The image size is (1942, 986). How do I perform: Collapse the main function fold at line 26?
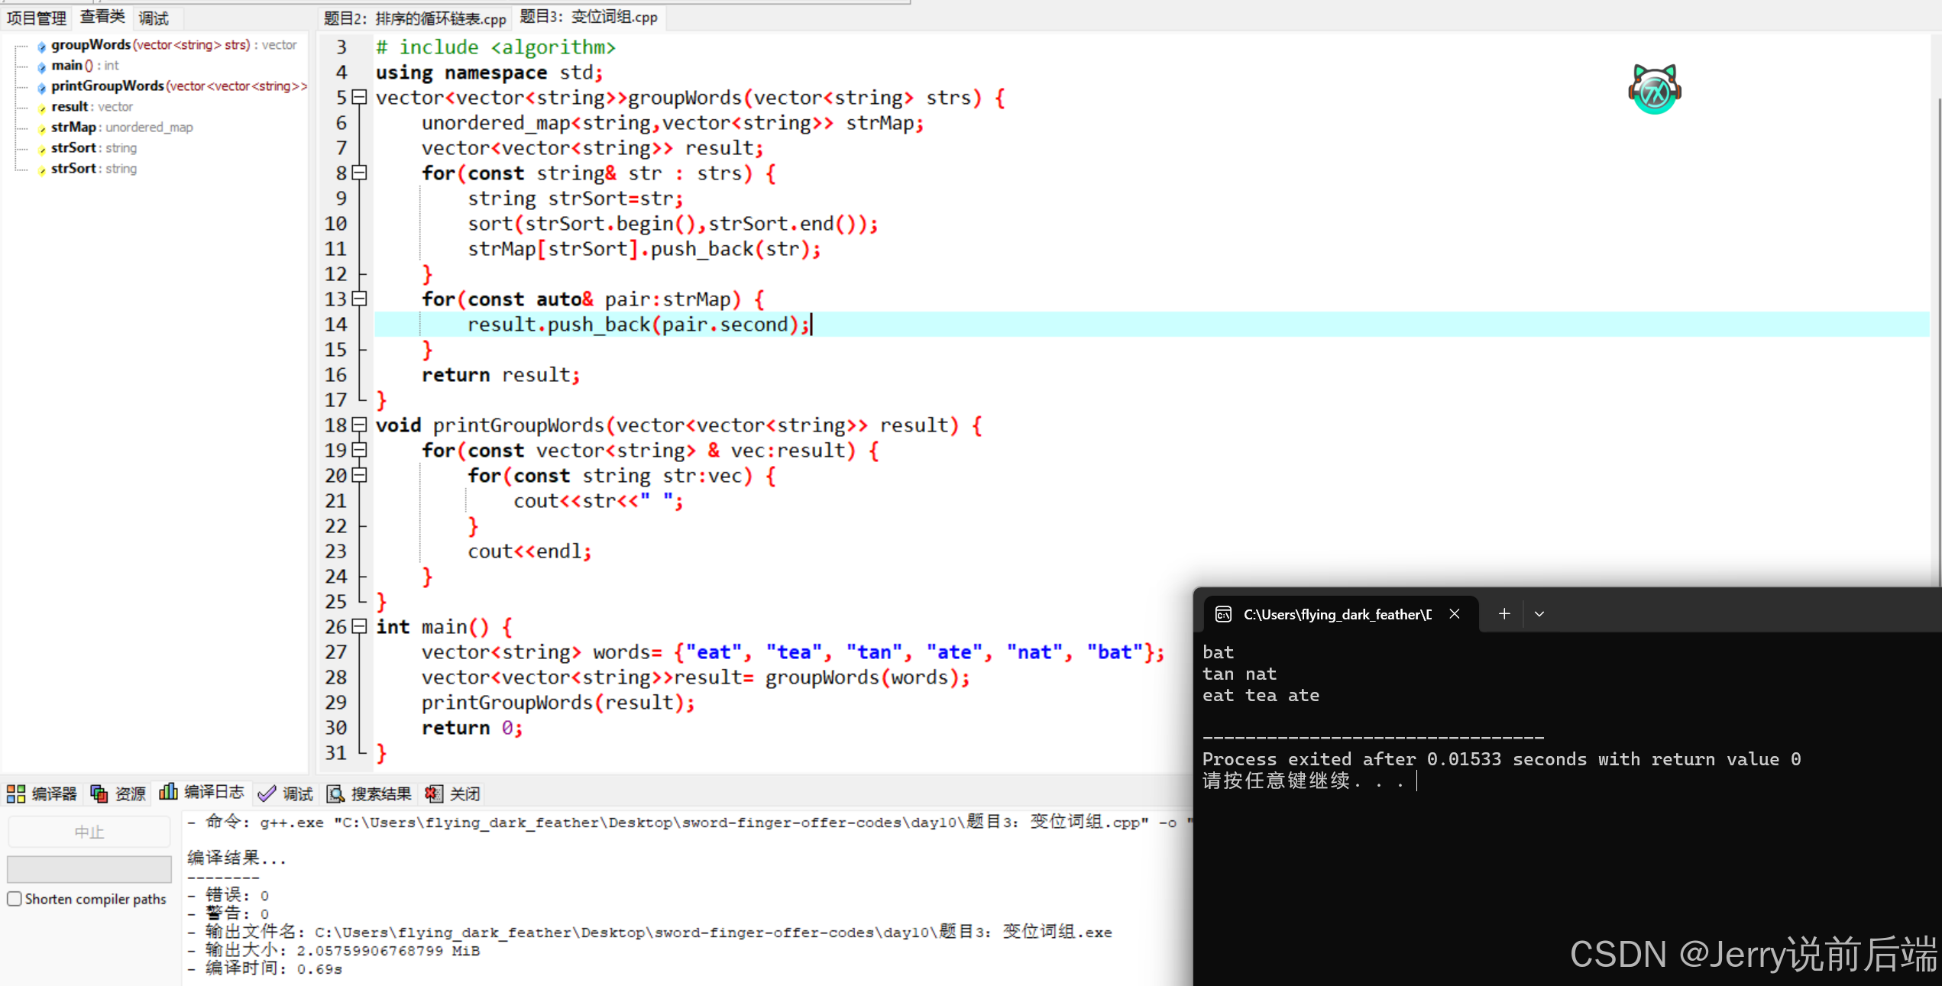359,626
